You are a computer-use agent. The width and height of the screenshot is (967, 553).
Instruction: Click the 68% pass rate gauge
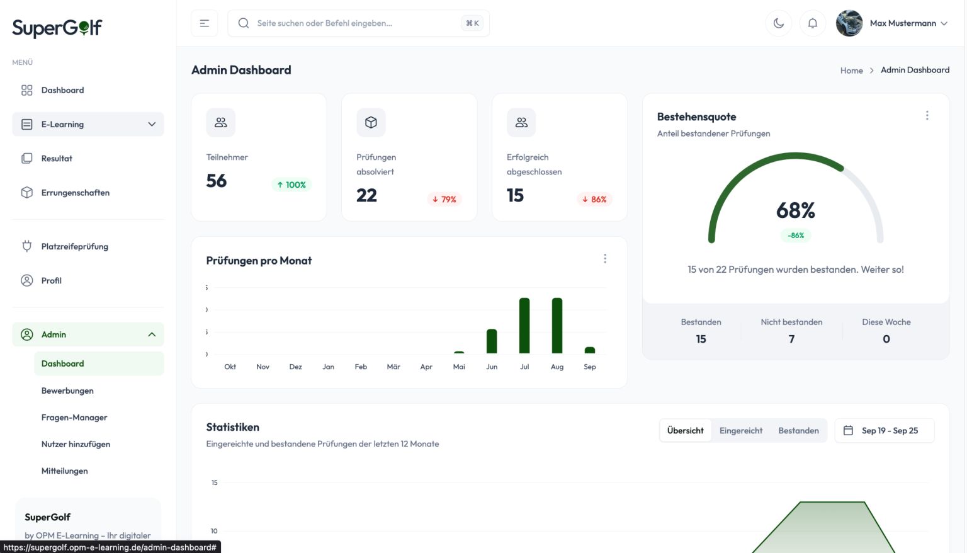[796, 199]
